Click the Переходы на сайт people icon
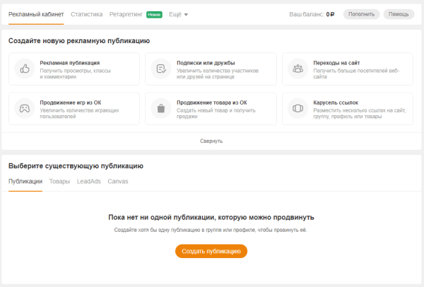 click(x=298, y=69)
